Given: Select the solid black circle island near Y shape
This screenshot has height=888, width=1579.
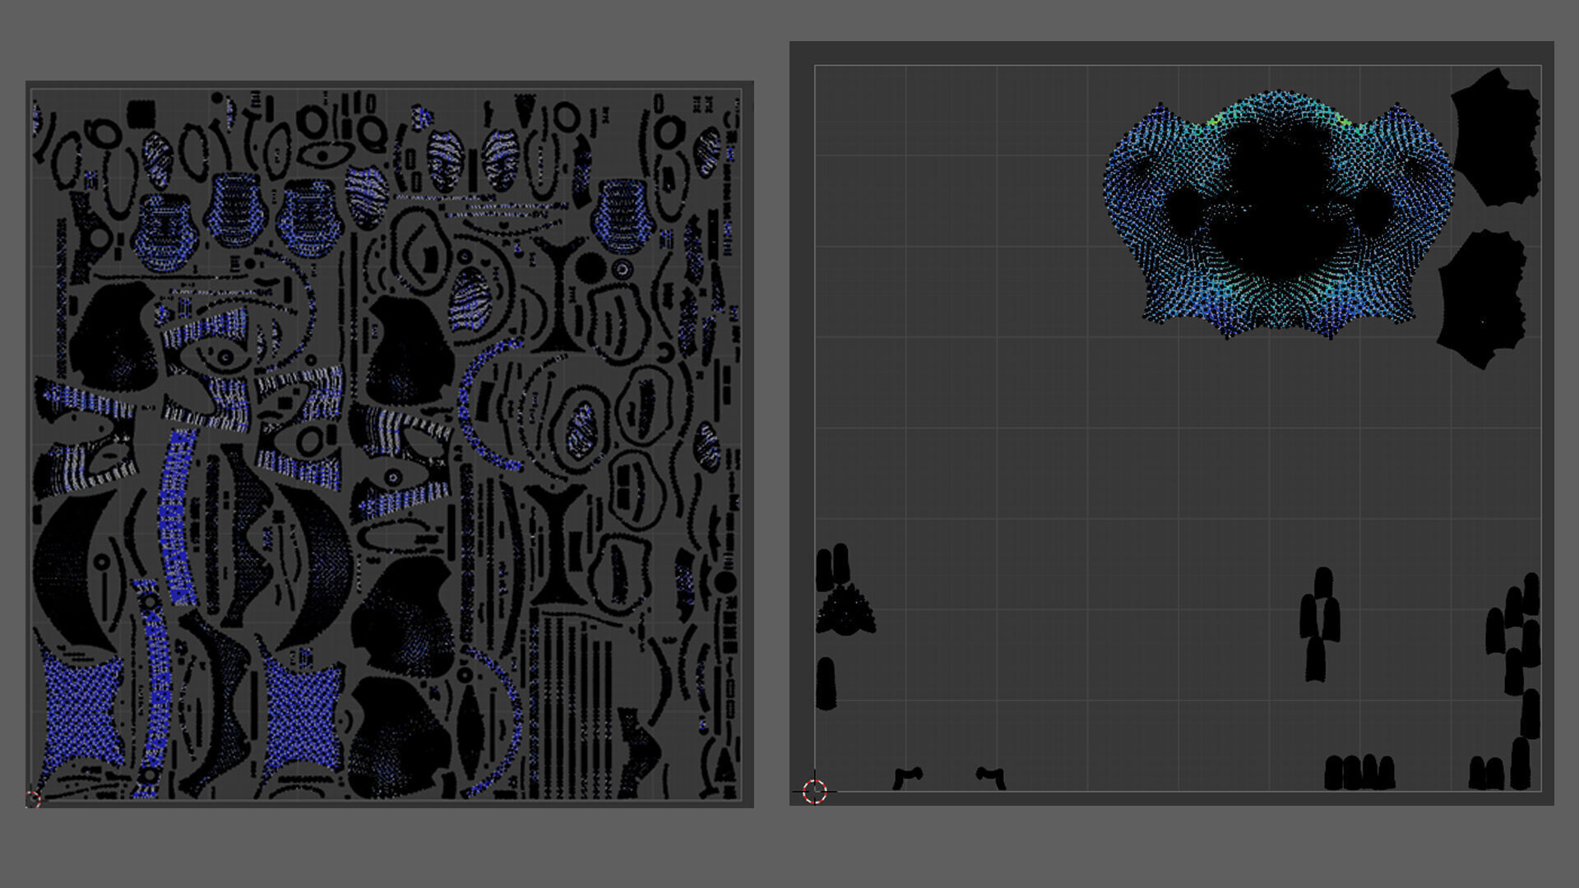Looking at the screenshot, I should coord(589,266).
